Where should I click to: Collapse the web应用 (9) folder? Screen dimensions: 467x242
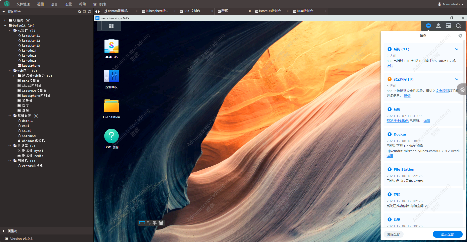click(x=10, y=71)
